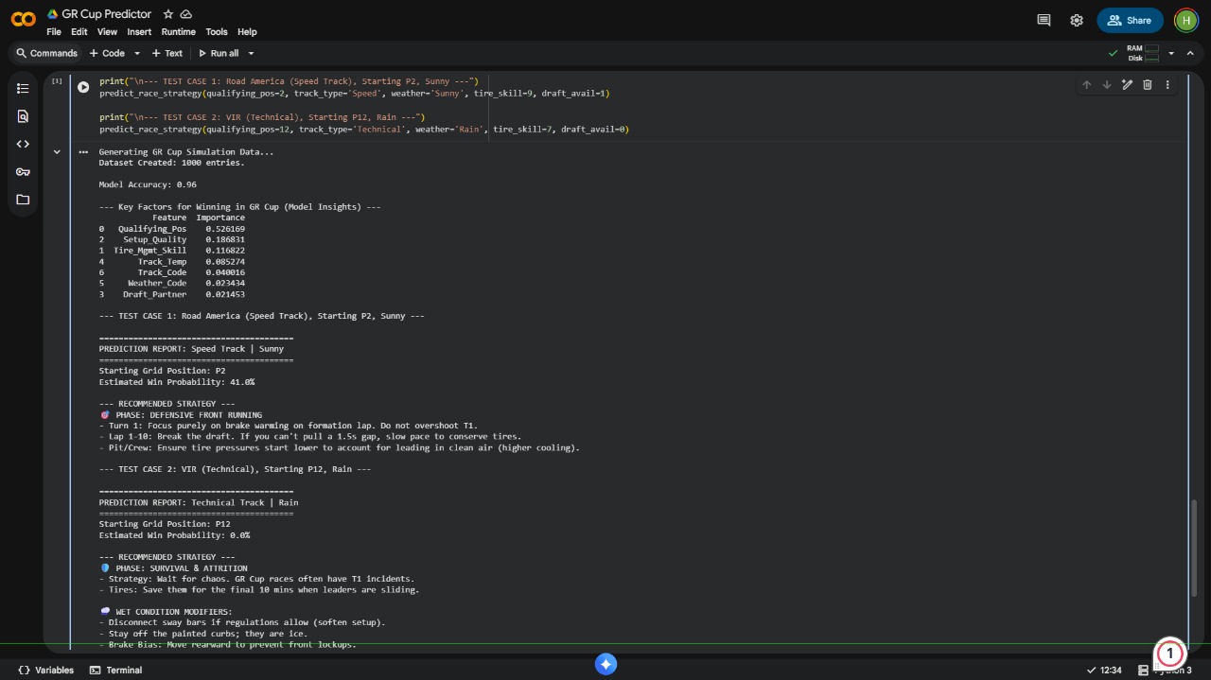Open the Google account avatar
The height and width of the screenshot is (680, 1211).
(x=1185, y=20)
